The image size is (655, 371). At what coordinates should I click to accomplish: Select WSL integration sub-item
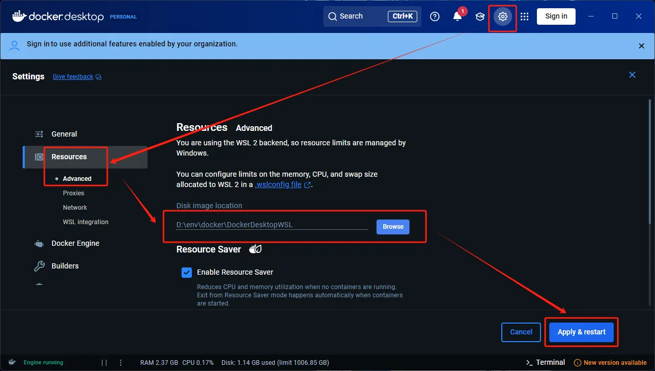click(86, 222)
